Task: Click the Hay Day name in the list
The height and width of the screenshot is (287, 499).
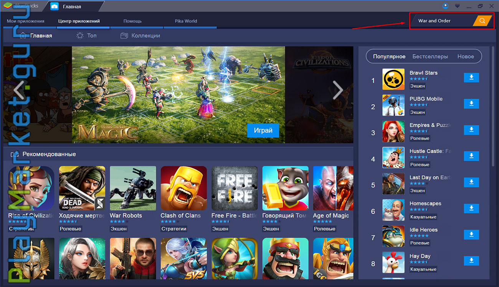Action: tap(420, 256)
